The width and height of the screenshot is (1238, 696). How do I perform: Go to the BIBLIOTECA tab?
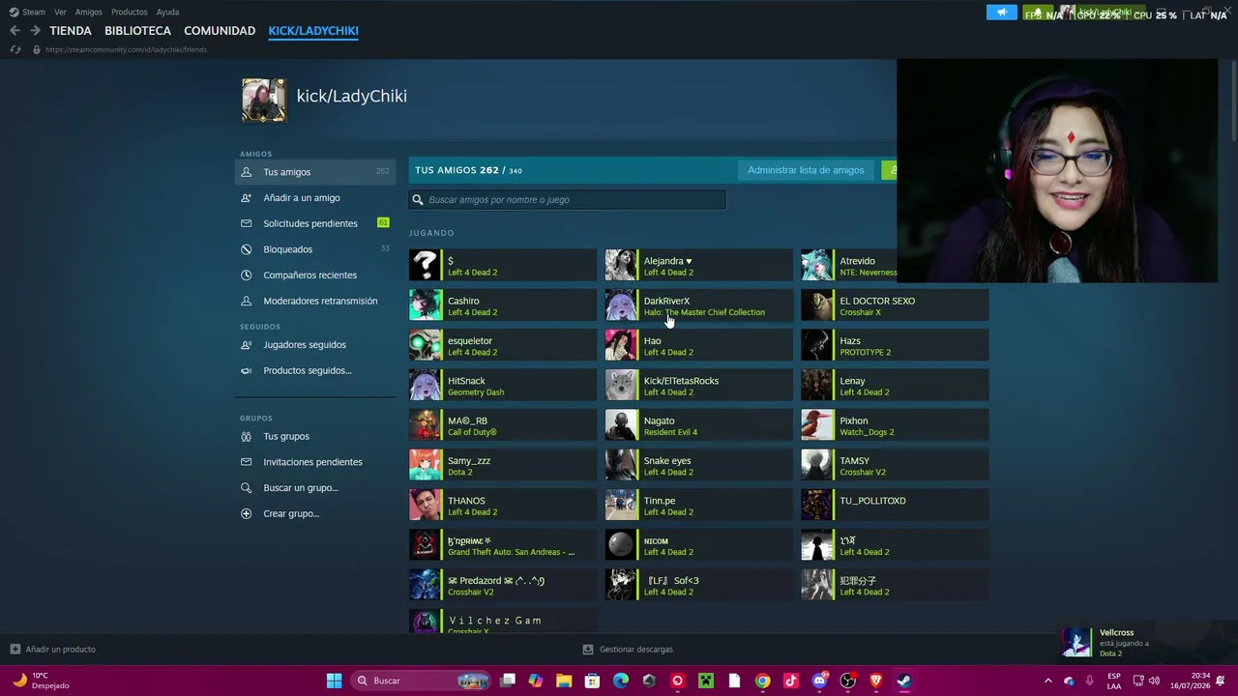[x=137, y=31]
